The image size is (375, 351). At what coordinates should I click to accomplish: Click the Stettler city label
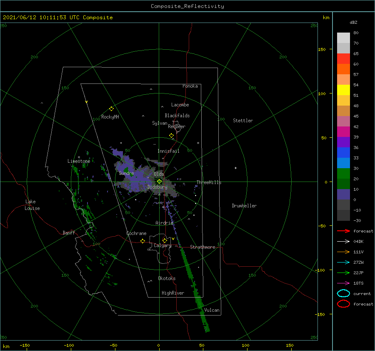click(x=243, y=121)
